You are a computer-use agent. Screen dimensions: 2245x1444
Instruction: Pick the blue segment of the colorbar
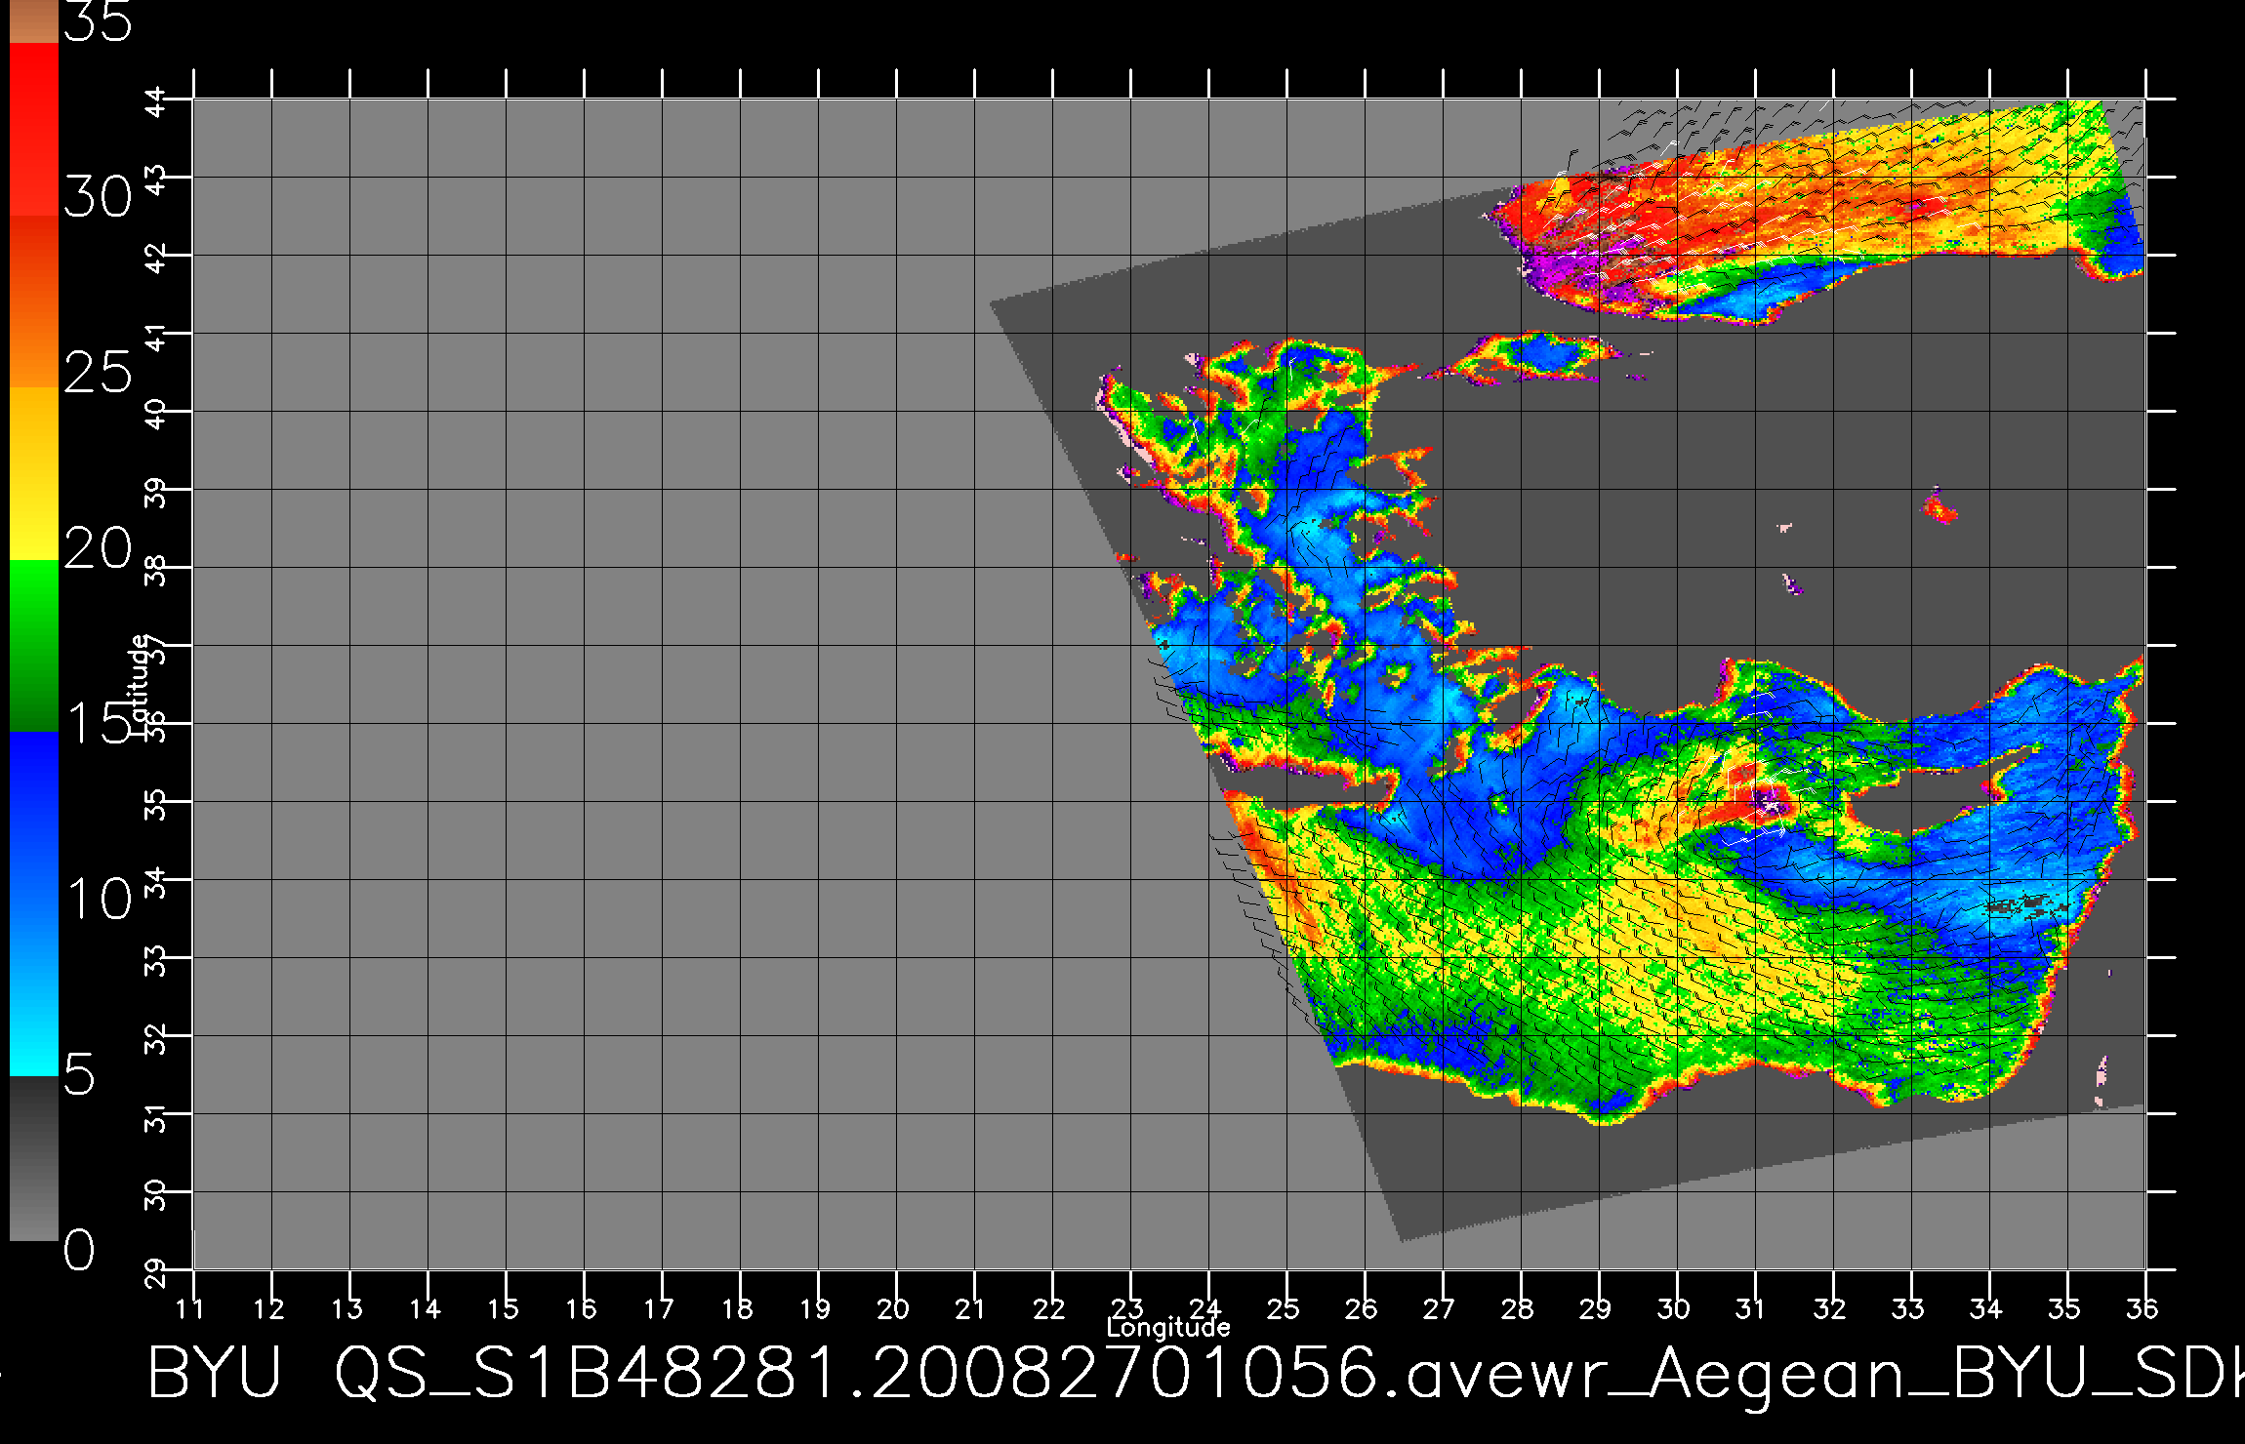(34, 903)
